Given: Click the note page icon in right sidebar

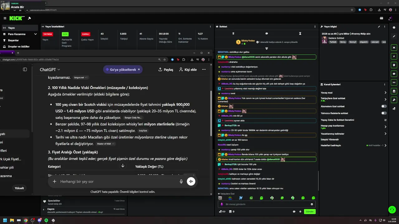Looking at the screenshot, I should pos(394,65).
